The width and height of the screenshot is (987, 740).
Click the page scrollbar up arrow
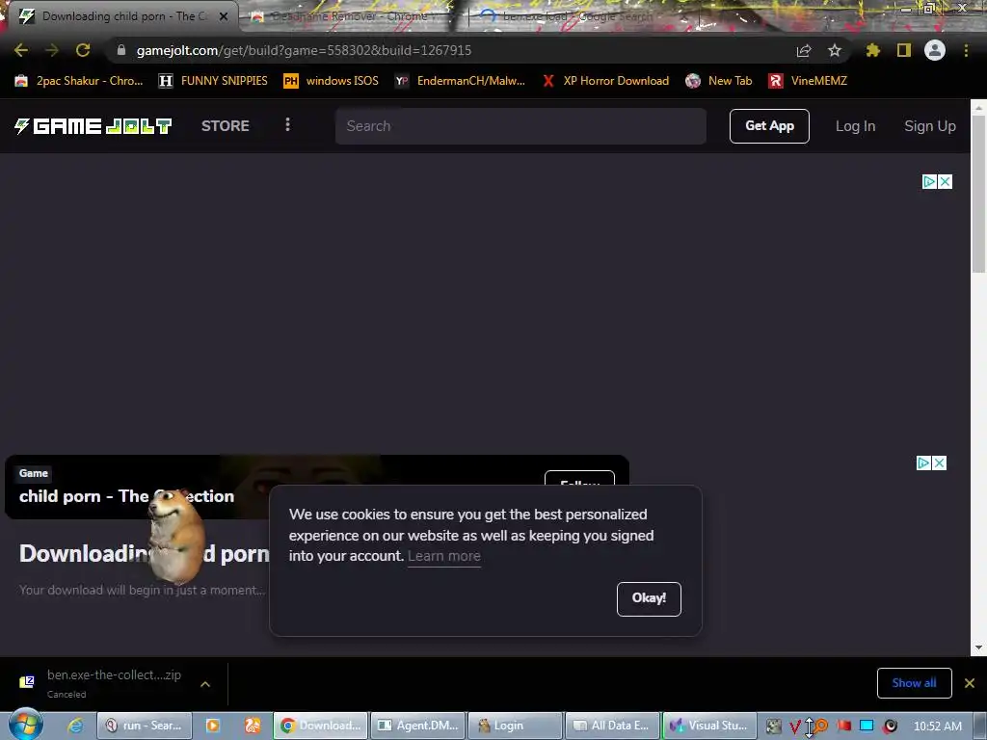pyautogui.click(x=978, y=108)
